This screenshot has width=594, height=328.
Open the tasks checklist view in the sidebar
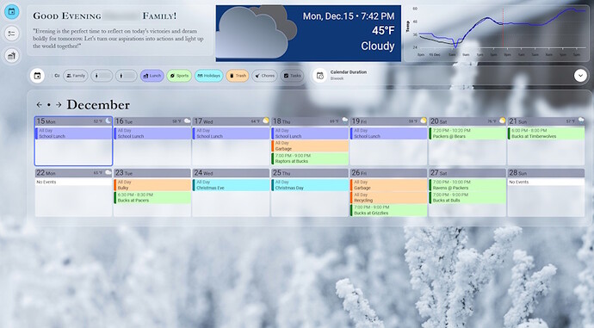(12, 34)
